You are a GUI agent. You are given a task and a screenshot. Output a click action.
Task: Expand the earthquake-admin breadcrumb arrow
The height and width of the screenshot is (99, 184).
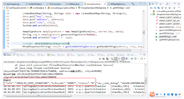(28, 8)
